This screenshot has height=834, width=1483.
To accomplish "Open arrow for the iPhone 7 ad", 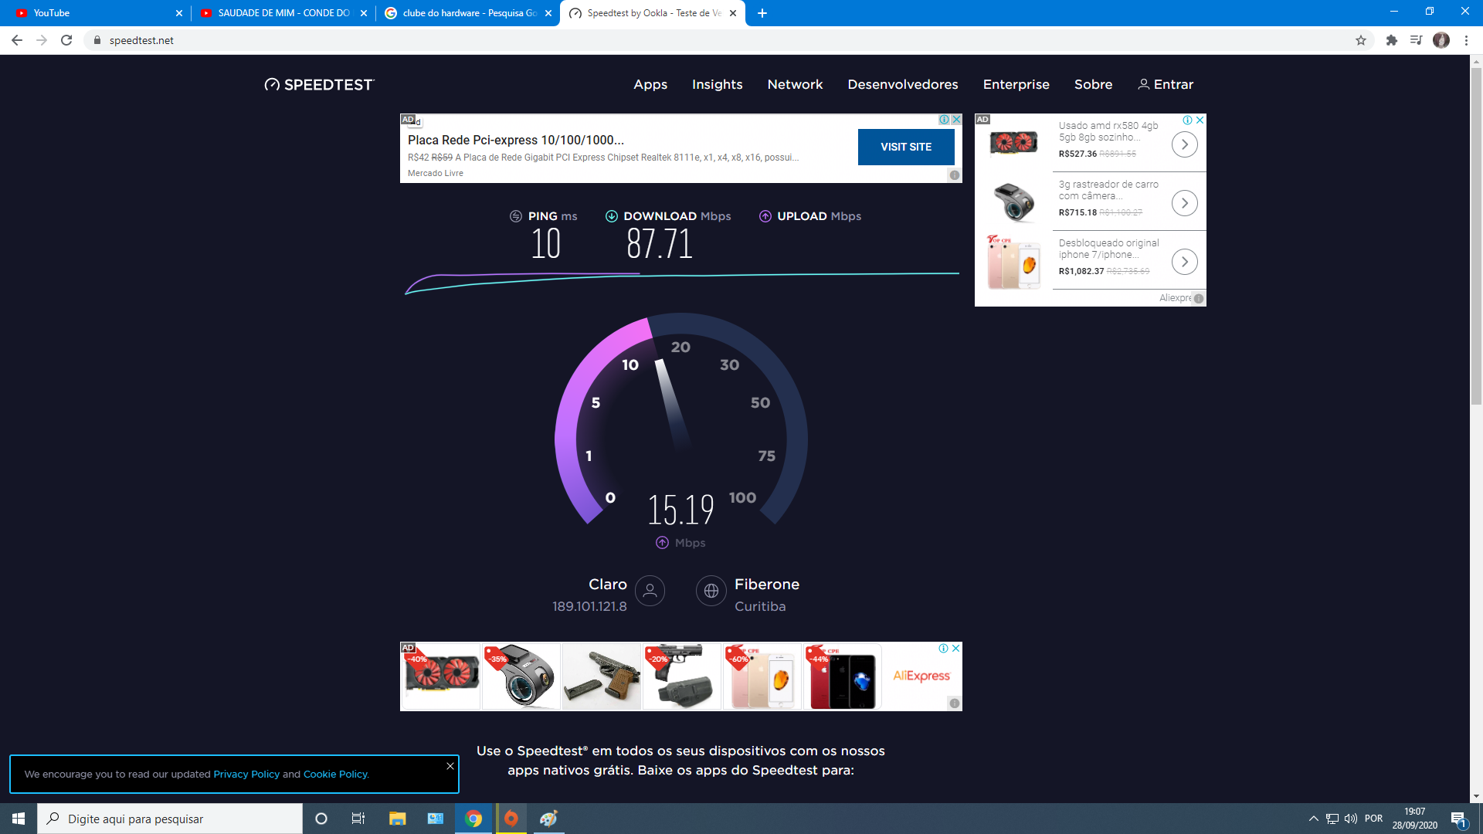I will click(1184, 262).
